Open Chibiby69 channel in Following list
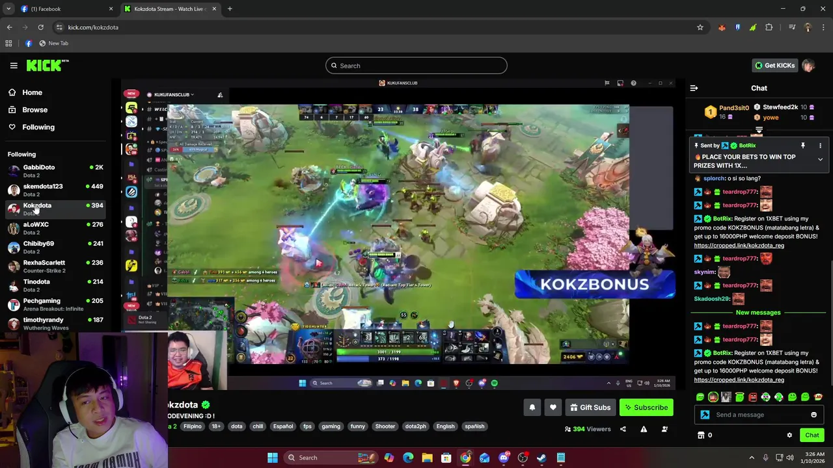 55,247
